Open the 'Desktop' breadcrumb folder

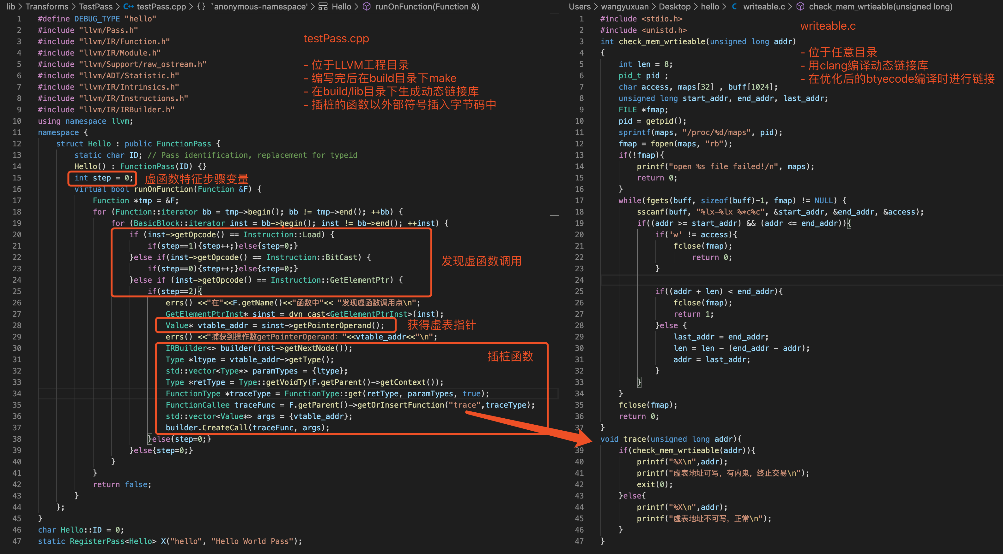pyautogui.click(x=674, y=7)
